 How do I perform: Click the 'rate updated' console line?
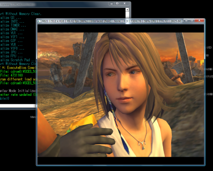click(x=18, y=94)
